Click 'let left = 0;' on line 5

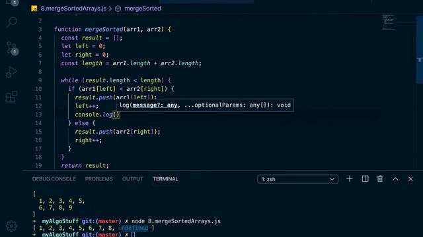tap(83, 46)
